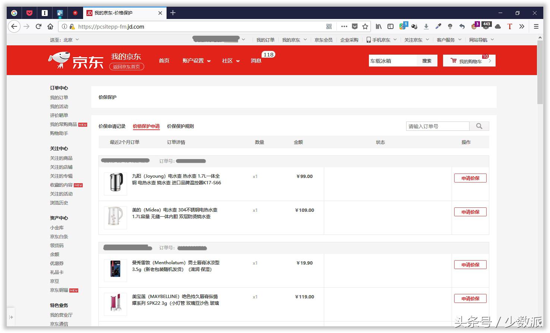Expand the 网站导航 dropdown
This screenshot has height=333, width=550.
(481, 40)
